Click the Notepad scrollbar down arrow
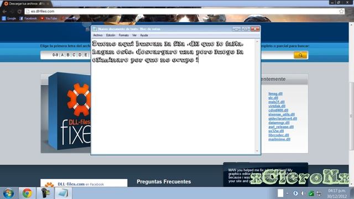354x199 pixels. [257, 151]
